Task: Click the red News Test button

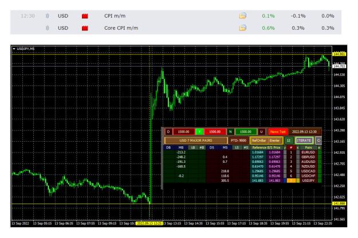Action: pyautogui.click(x=278, y=132)
